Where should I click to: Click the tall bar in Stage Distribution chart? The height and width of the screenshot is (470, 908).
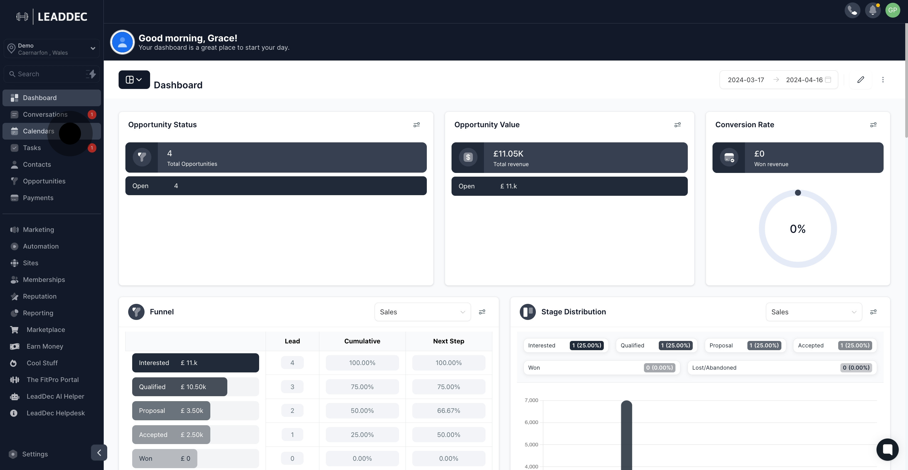[626, 435]
